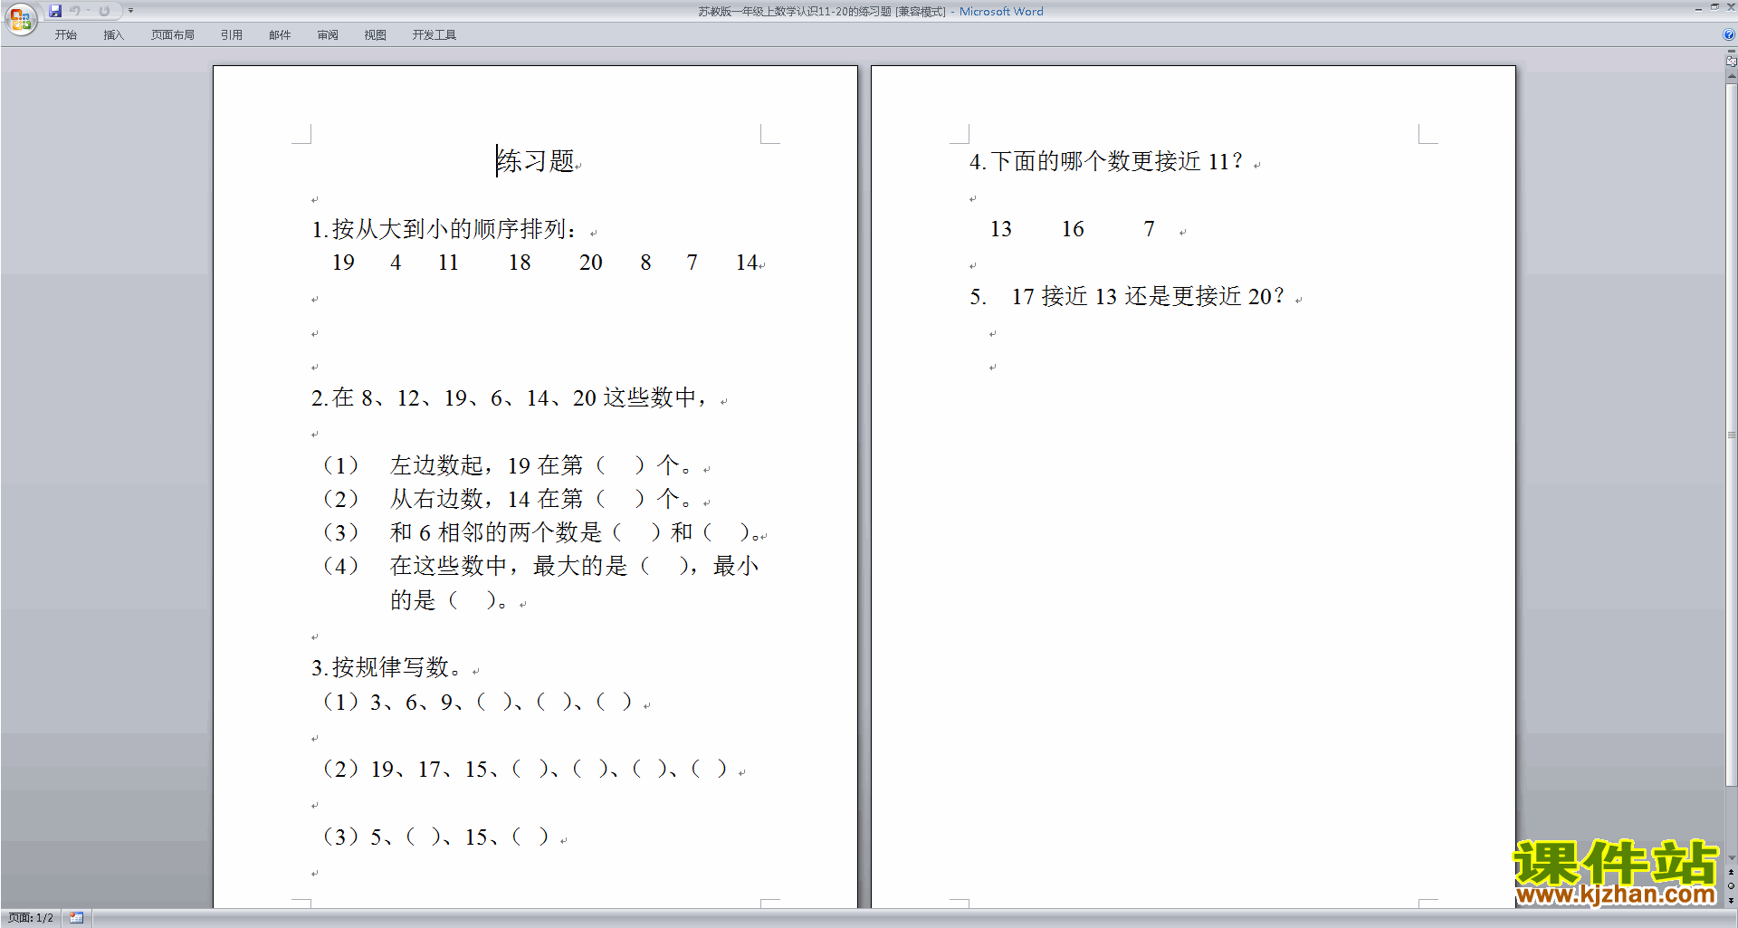Viewport: 1738px width, 928px height.
Task: Select the 审阅 ribbon tab
Action: [328, 35]
